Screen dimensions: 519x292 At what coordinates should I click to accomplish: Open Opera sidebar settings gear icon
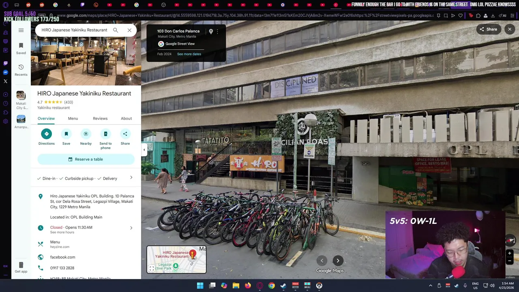tap(5, 121)
